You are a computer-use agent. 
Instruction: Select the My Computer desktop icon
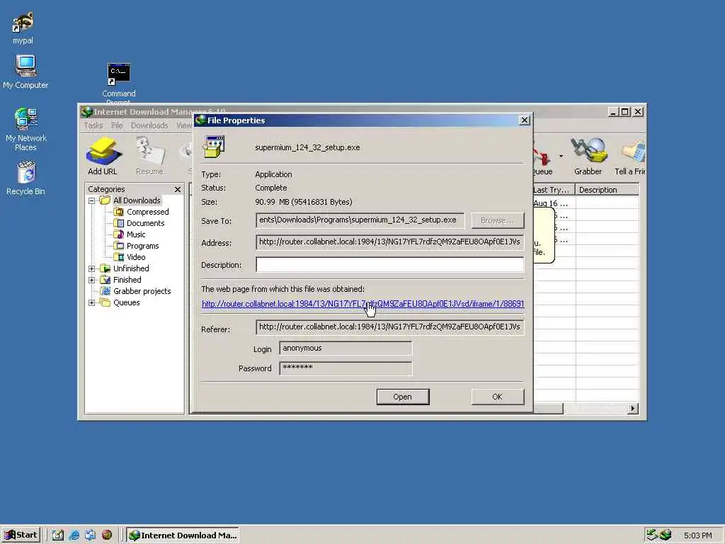click(x=25, y=72)
